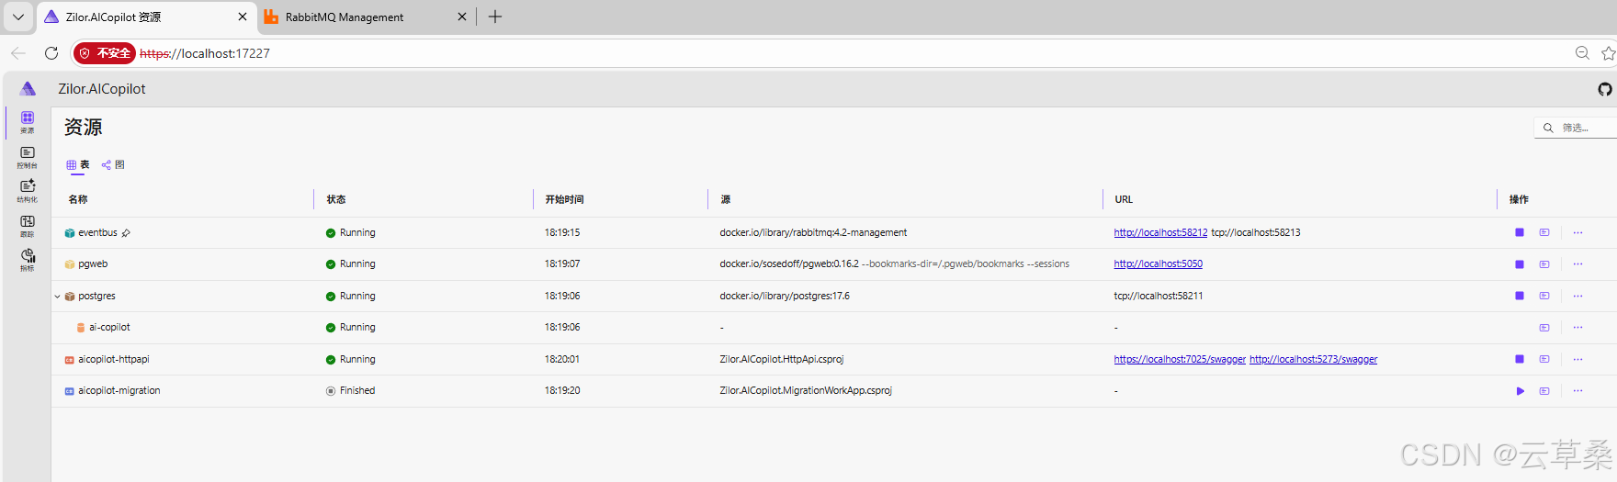Open link http://localhost:5273/swagger

[1313, 360]
